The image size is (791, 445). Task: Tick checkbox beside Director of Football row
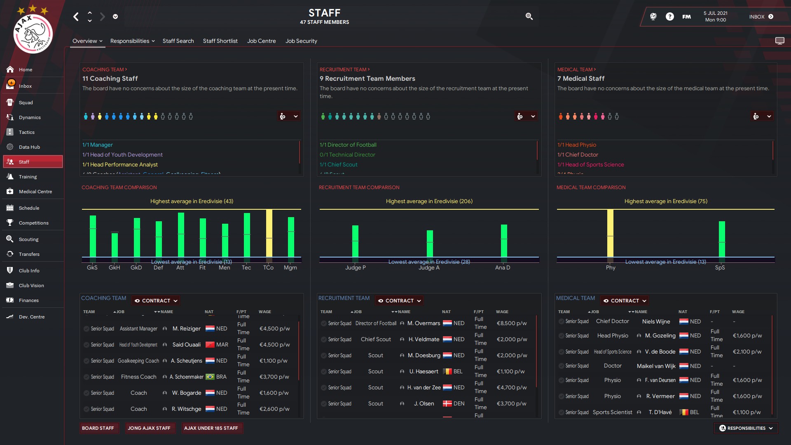pyautogui.click(x=324, y=323)
